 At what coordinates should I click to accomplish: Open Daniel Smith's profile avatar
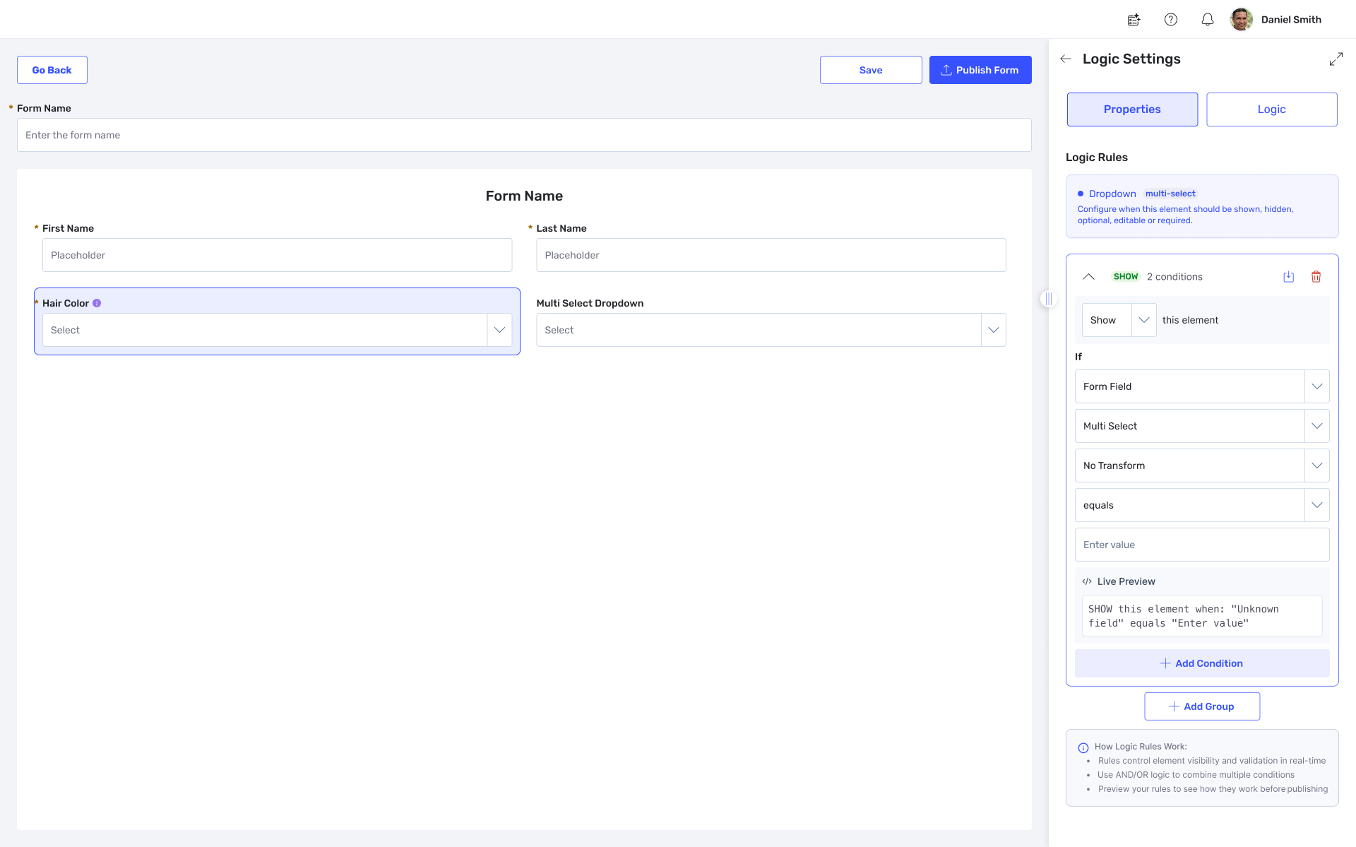pyautogui.click(x=1241, y=20)
